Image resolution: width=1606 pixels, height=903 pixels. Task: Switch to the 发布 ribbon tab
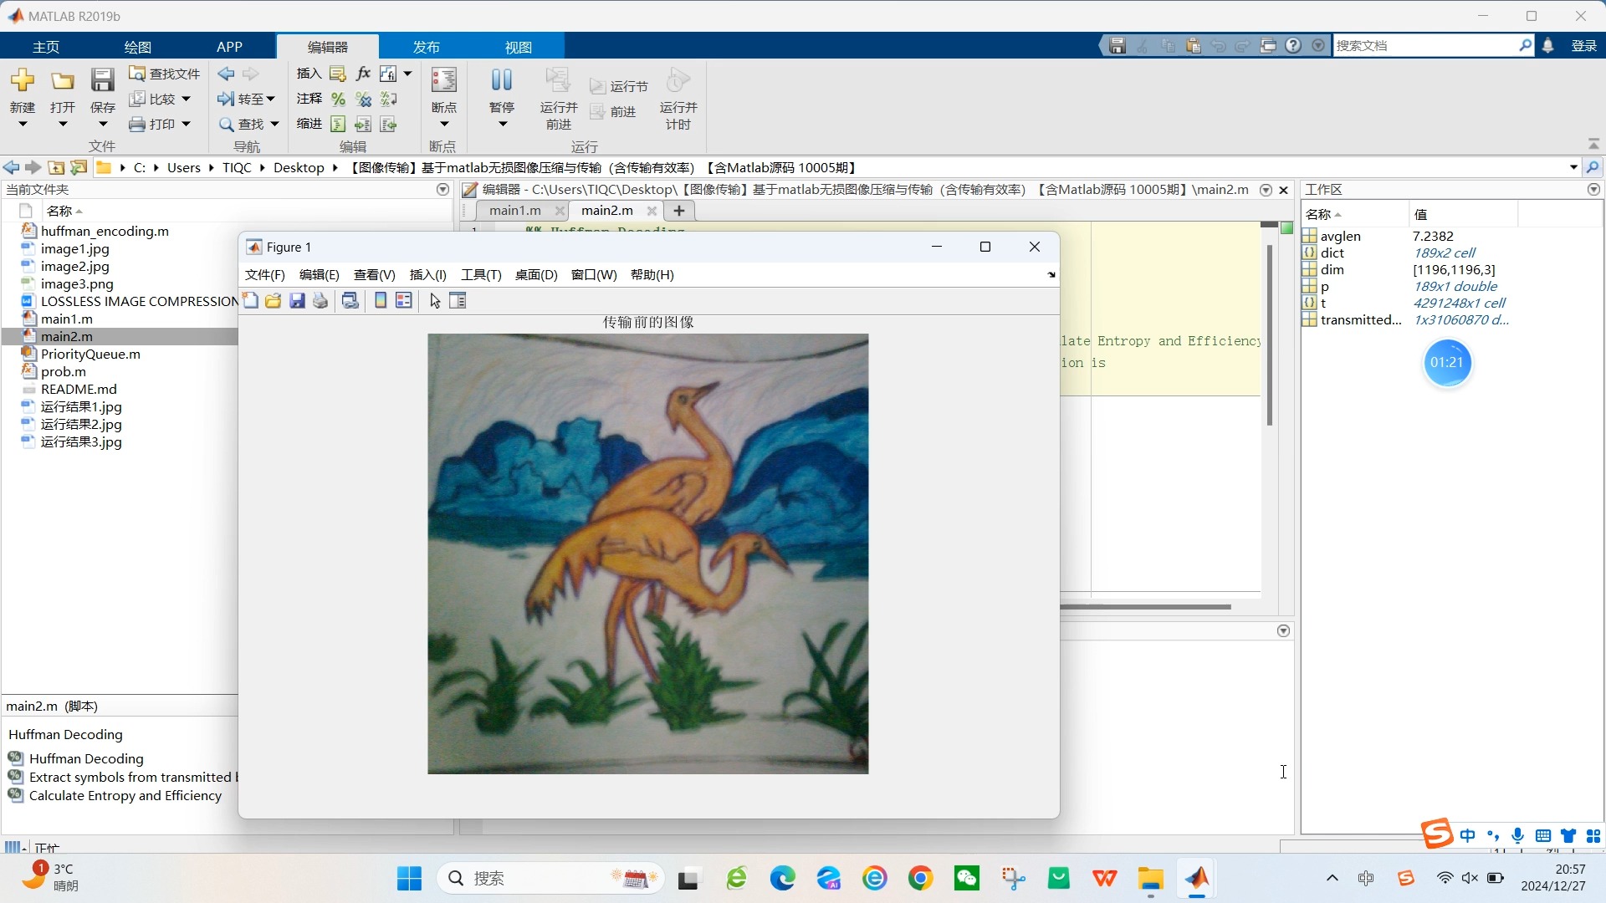click(426, 47)
